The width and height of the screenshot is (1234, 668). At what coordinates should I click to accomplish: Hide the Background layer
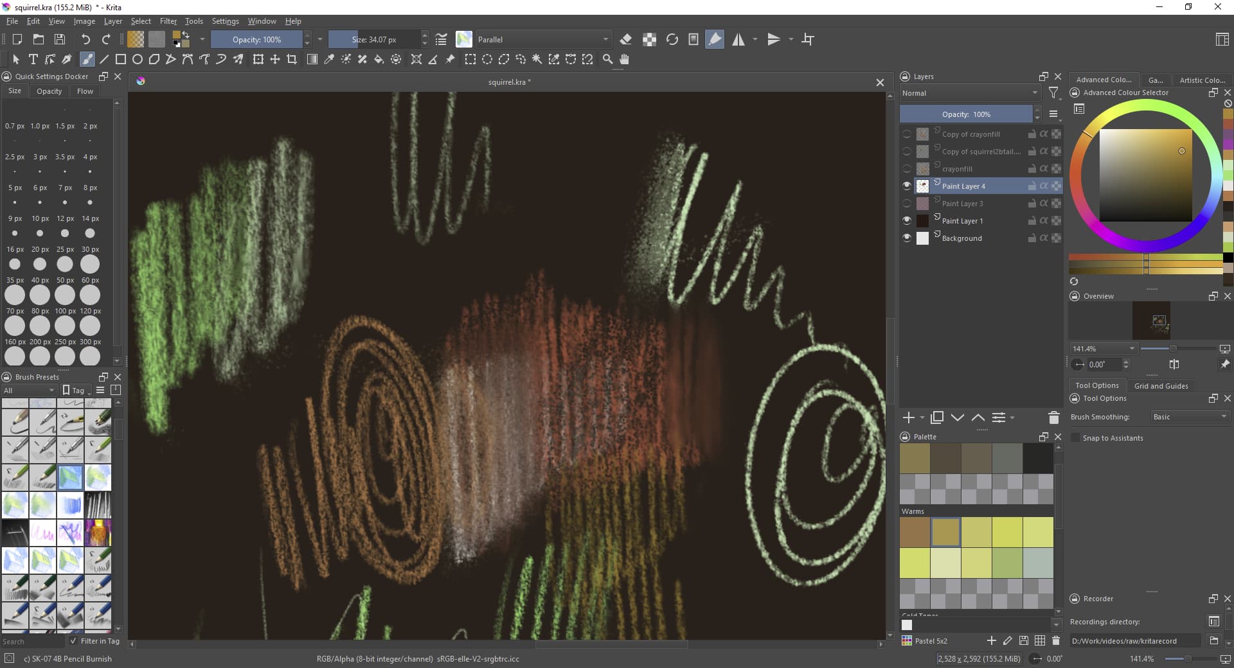coord(907,238)
